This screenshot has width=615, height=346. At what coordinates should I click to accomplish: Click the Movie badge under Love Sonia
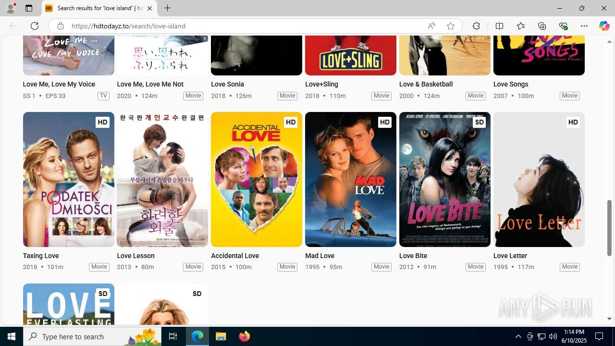click(x=287, y=96)
